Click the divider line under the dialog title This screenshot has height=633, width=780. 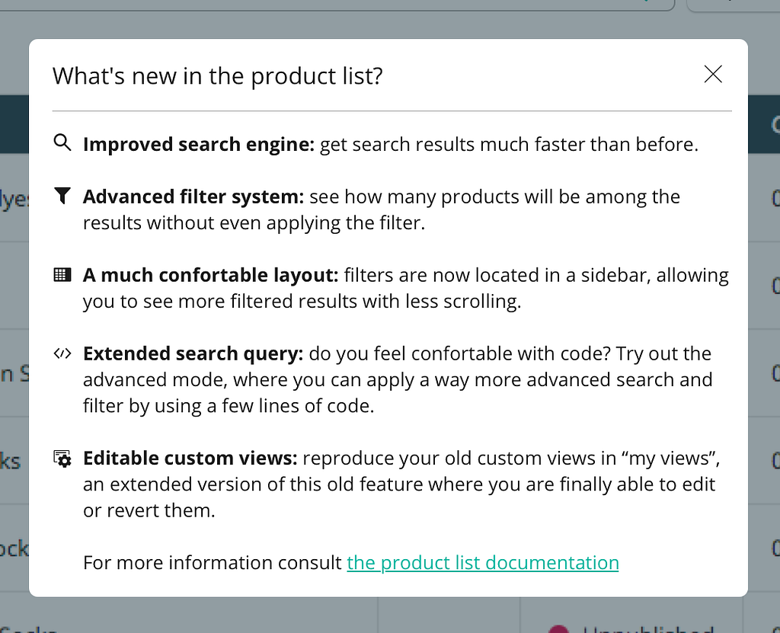click(x=392, y=111)
